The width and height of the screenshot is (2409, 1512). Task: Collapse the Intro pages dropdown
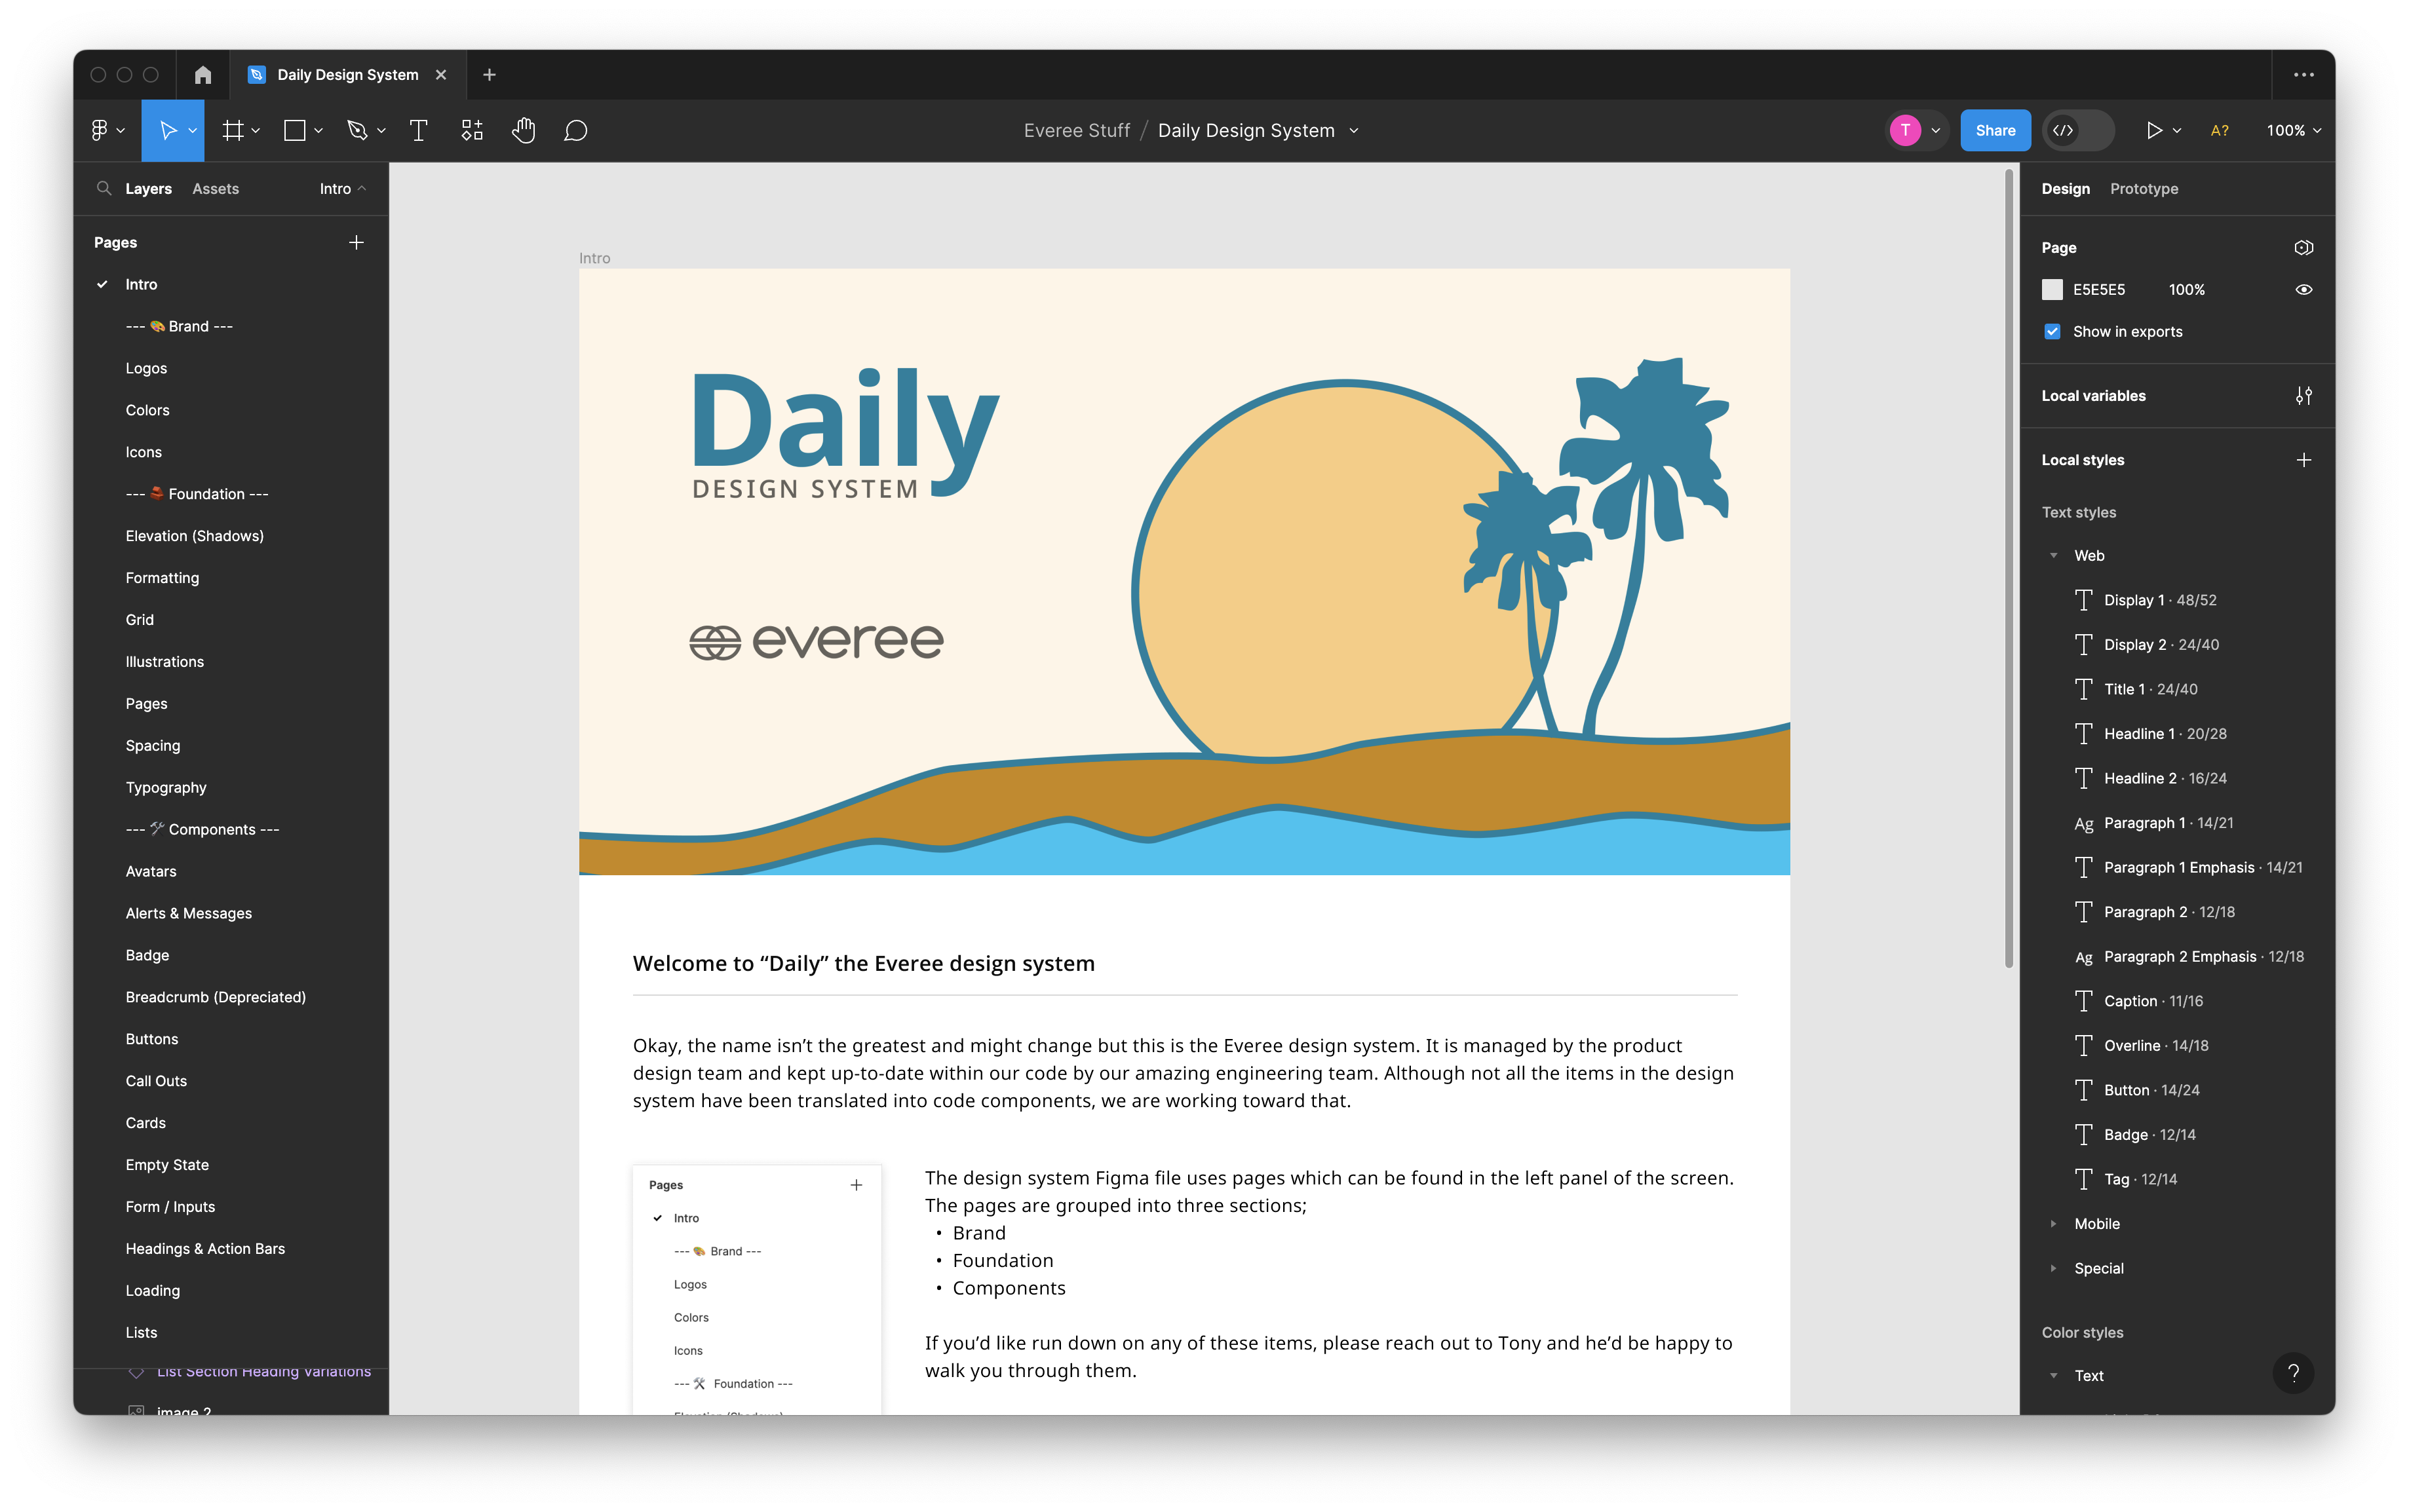343,188
